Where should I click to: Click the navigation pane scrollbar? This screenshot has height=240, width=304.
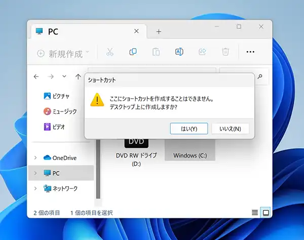coord(98,169)
